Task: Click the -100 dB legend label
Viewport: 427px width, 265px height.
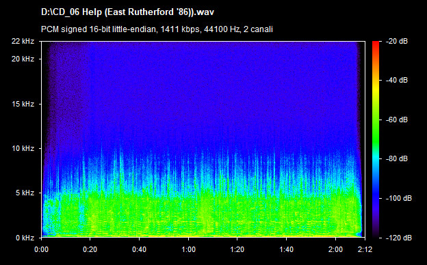Action: (399, 199)
